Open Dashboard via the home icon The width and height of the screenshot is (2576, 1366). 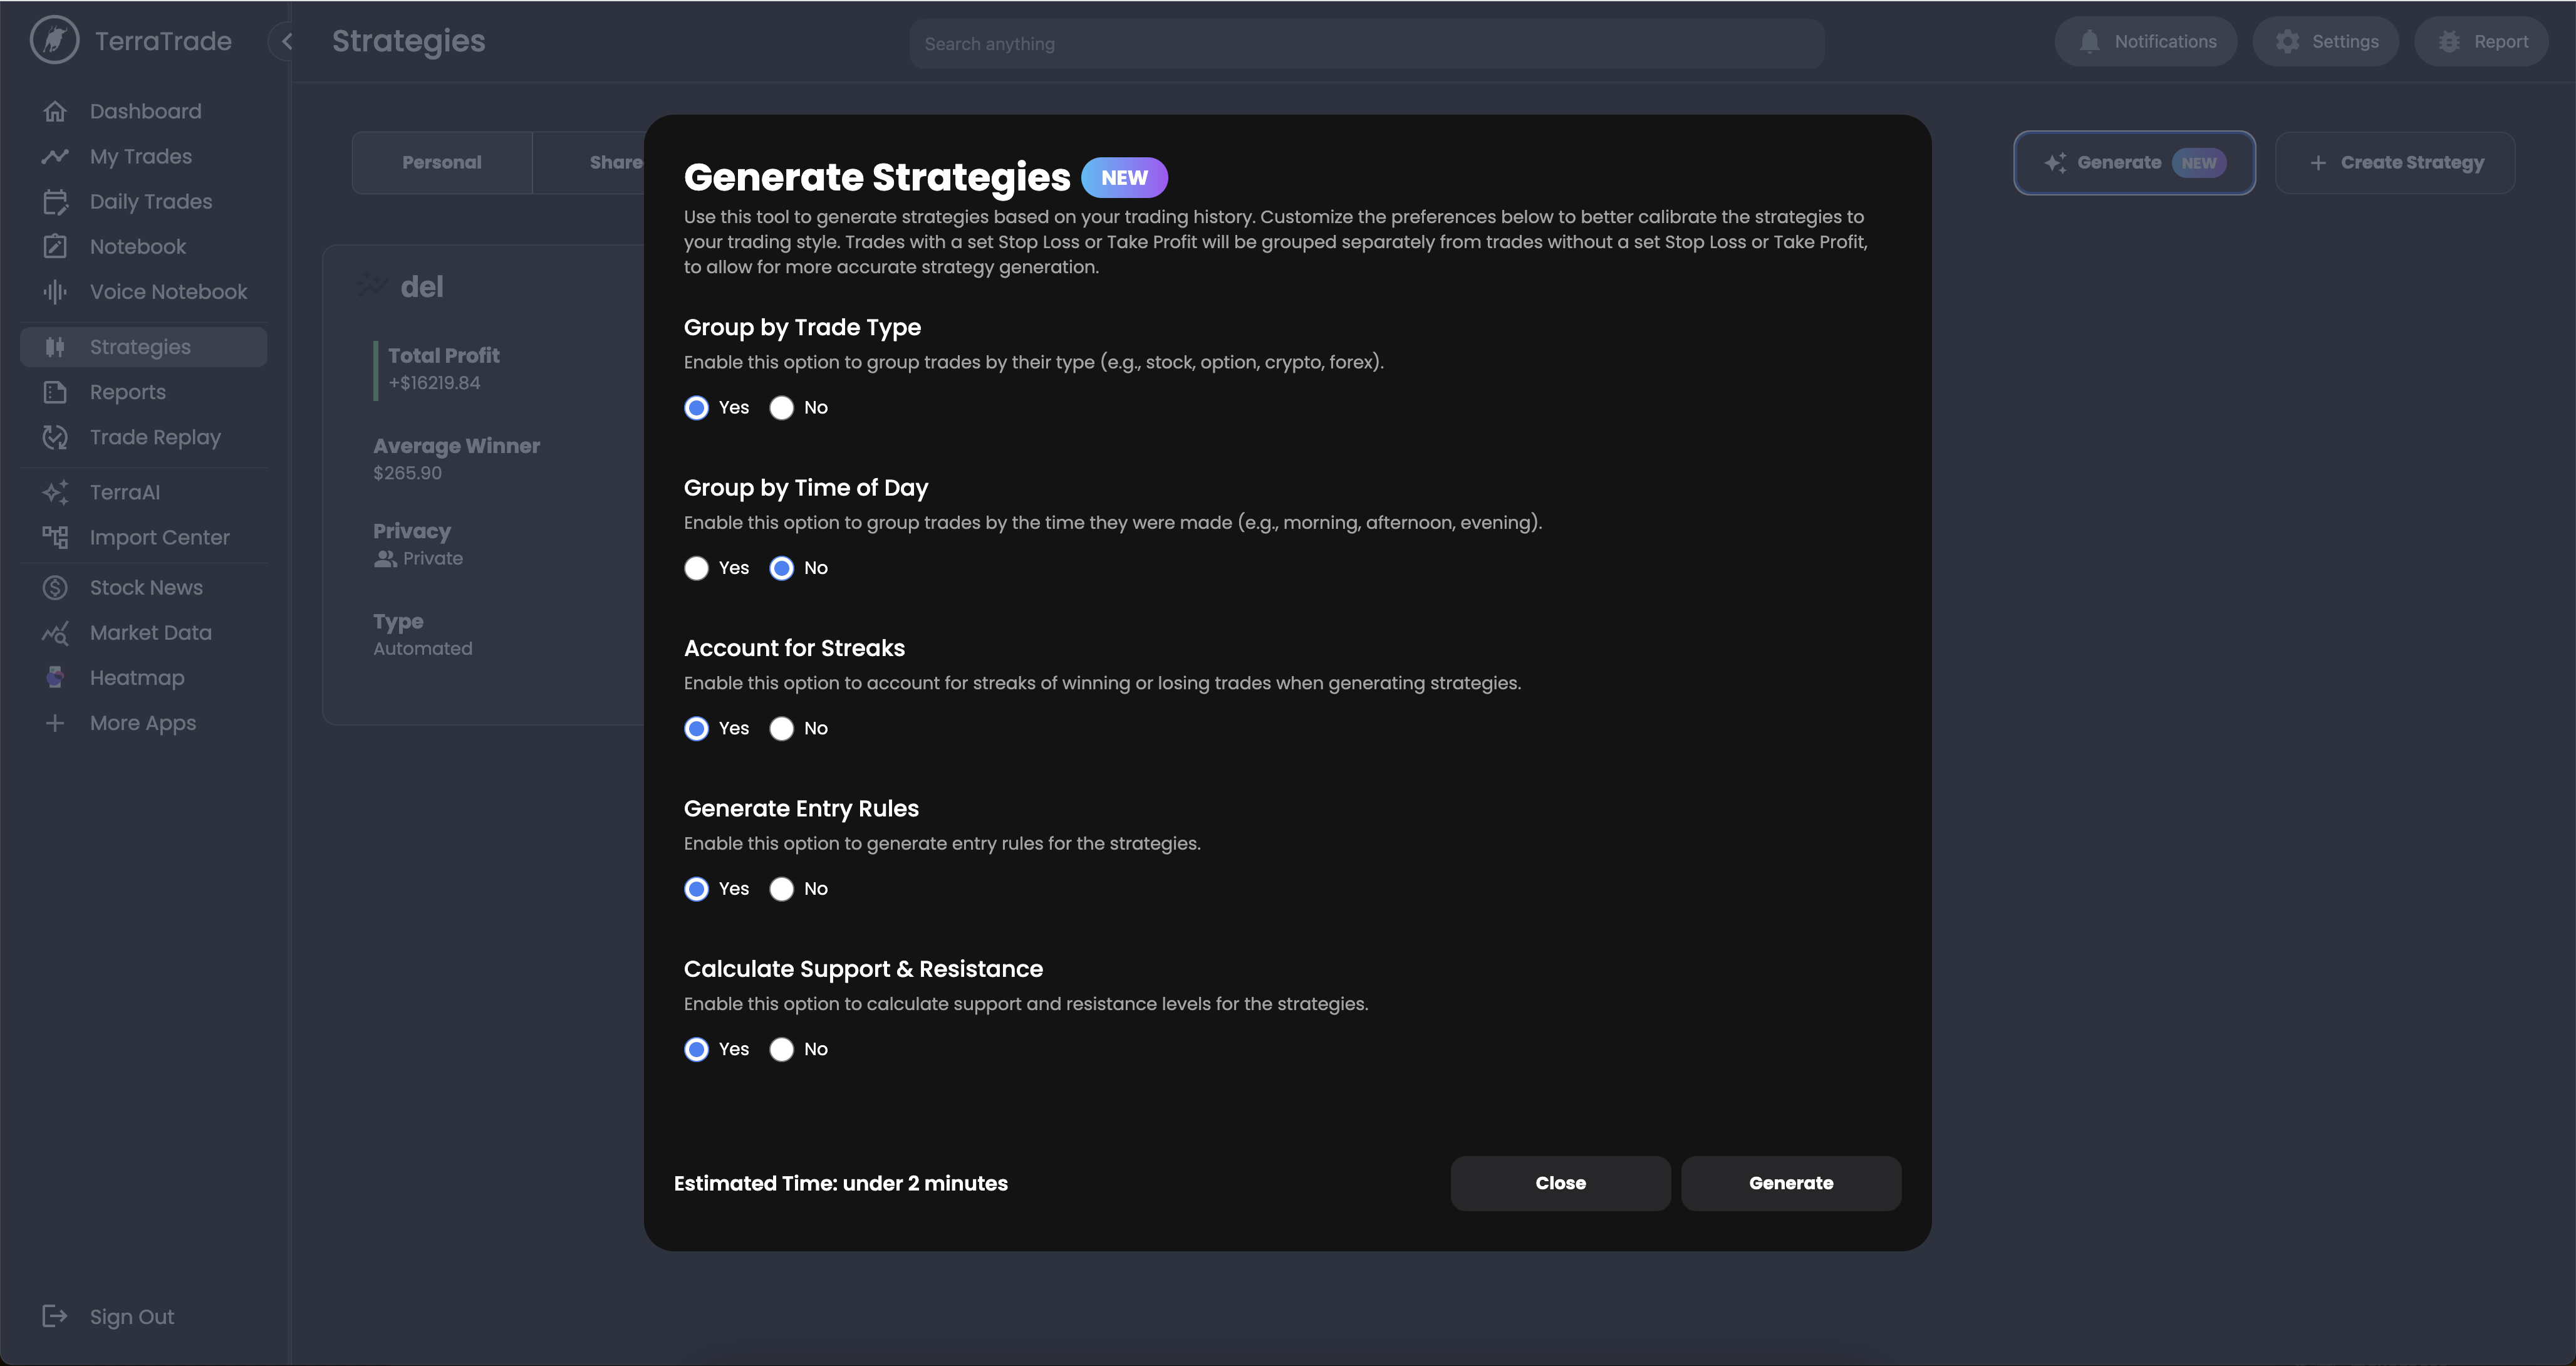coord(55,112)
